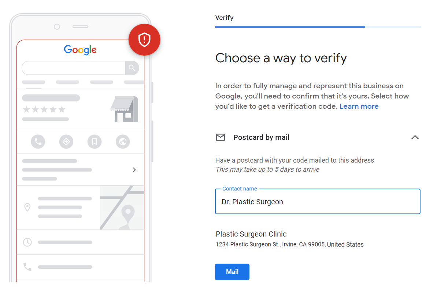Select the clock hours icon in the listing preview

27,242
